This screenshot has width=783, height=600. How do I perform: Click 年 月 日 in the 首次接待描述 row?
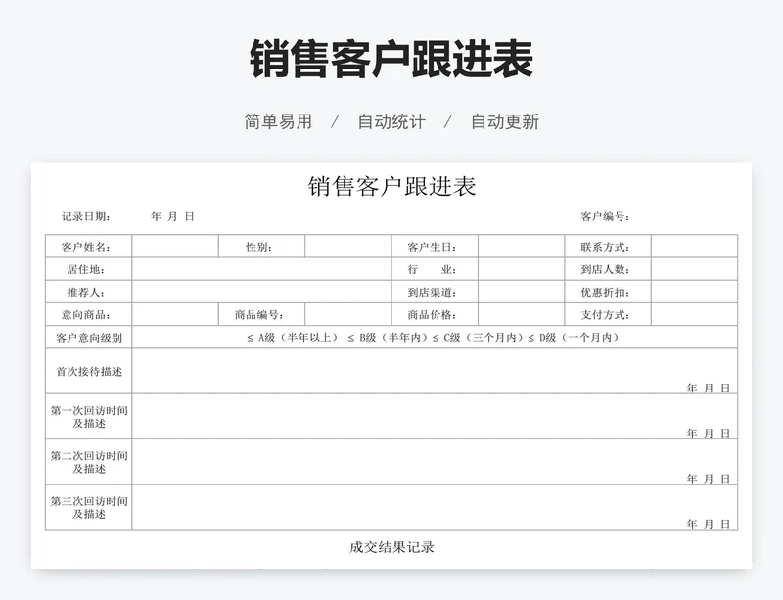(708, 388)
